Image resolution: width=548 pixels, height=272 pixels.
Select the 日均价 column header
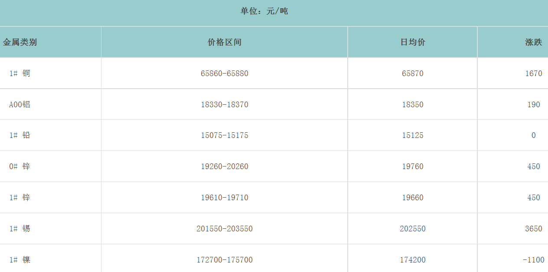(x=413, y=42)
